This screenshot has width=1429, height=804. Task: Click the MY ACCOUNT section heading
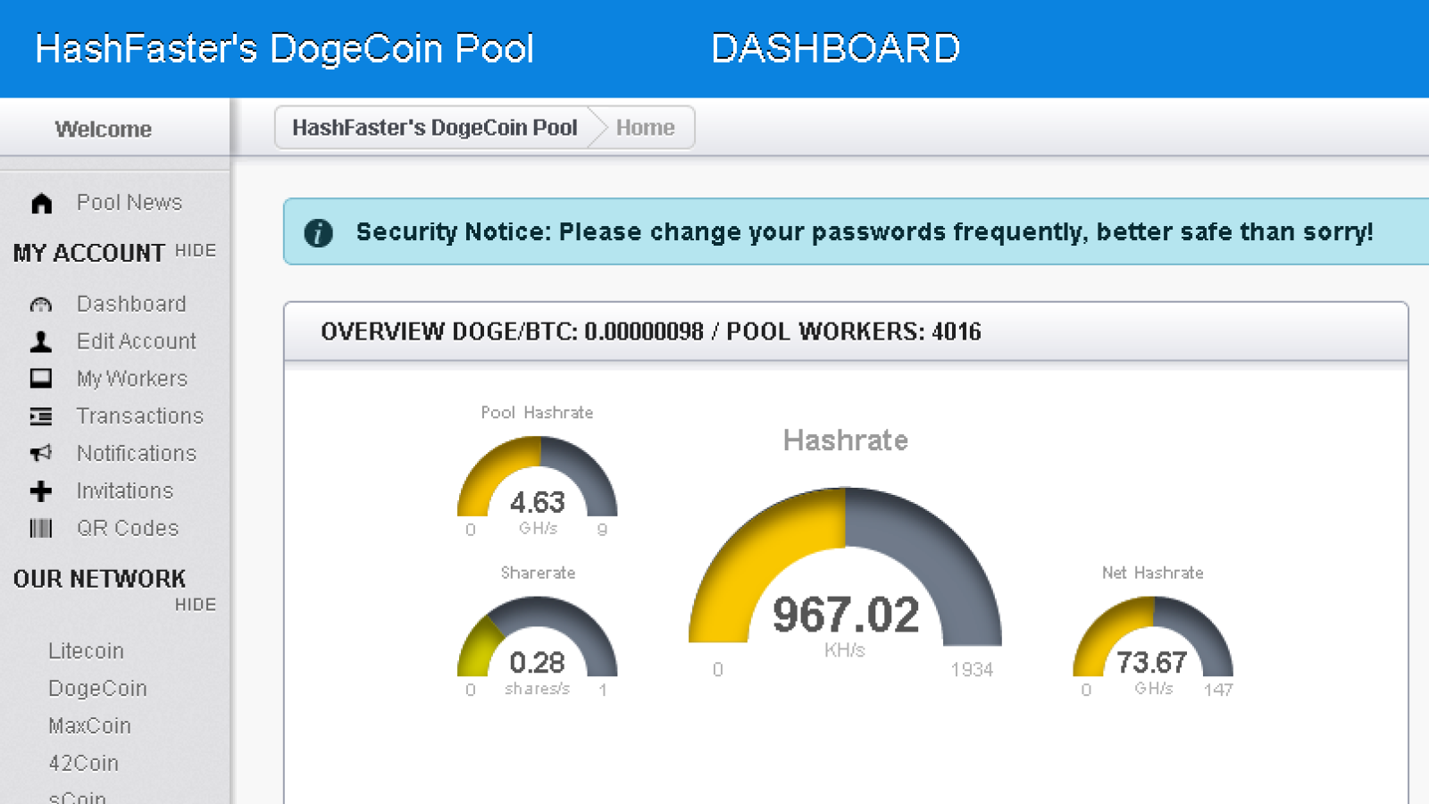88,254
